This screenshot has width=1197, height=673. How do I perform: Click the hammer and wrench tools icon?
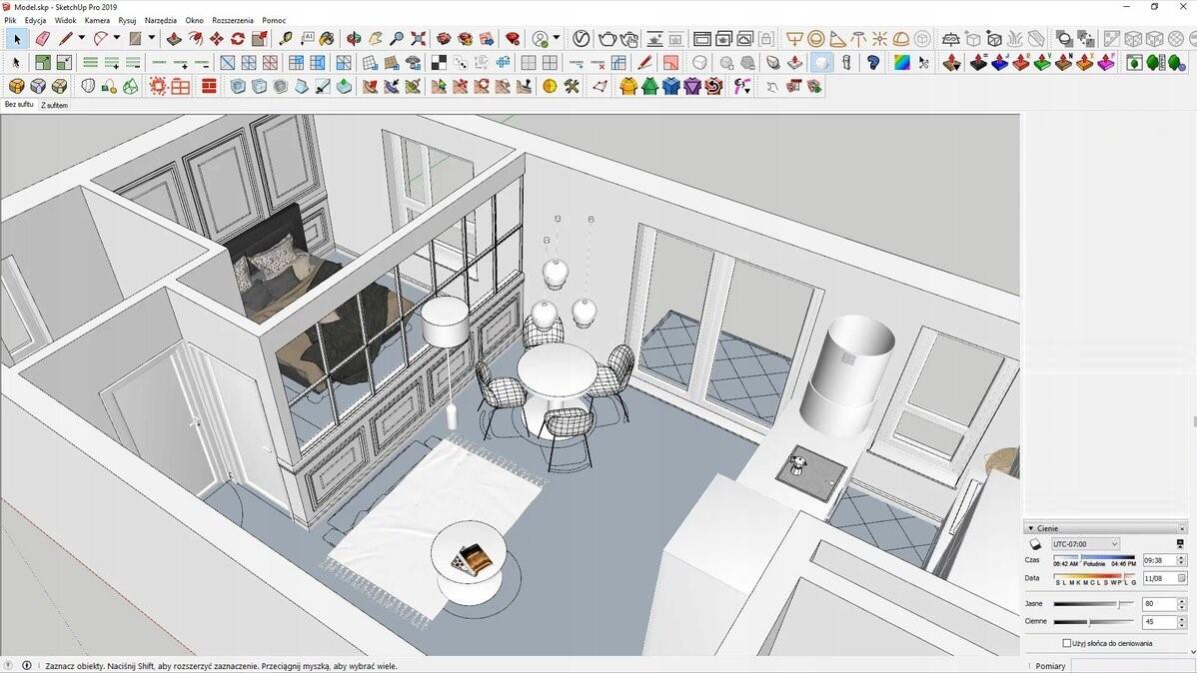click(x=571, y=86)
